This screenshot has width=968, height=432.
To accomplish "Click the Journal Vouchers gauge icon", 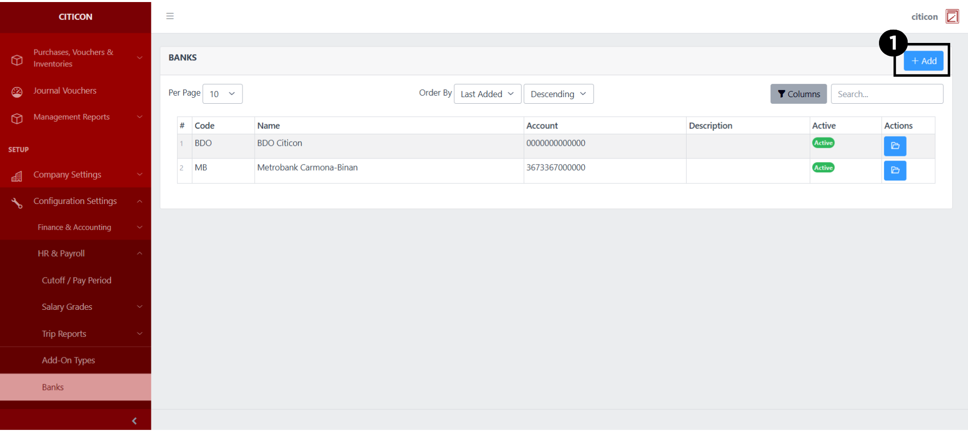I will point(17,92).
